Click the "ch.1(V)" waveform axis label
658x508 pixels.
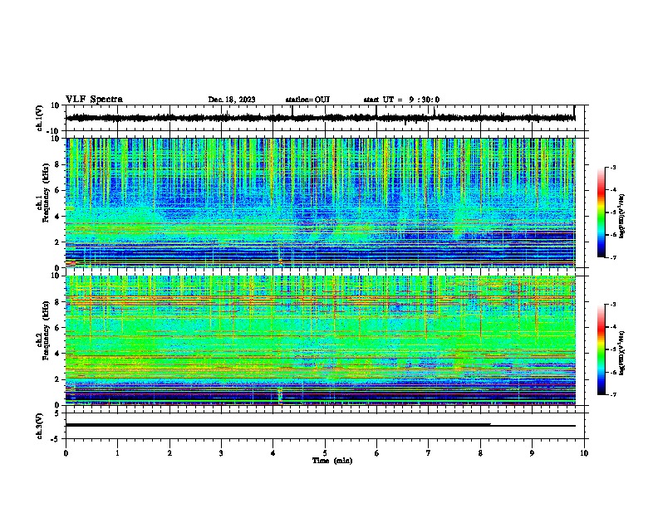point(40,118)
